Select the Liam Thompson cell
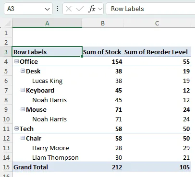 (47, 157)
